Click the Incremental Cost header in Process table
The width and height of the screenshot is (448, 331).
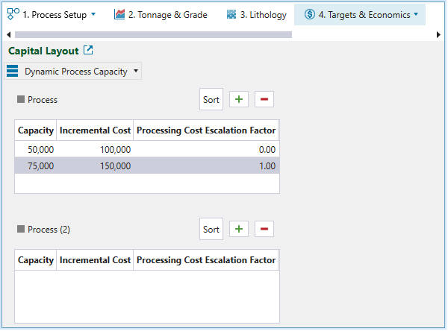click(95, 130)
